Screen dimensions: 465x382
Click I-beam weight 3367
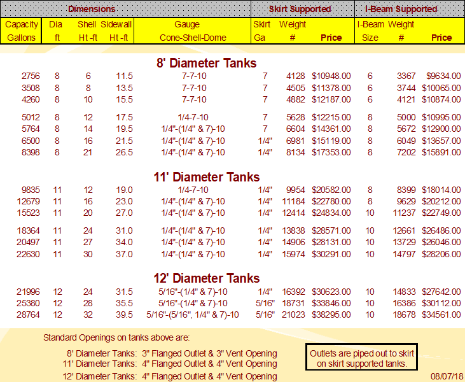(x=406, y=76)
